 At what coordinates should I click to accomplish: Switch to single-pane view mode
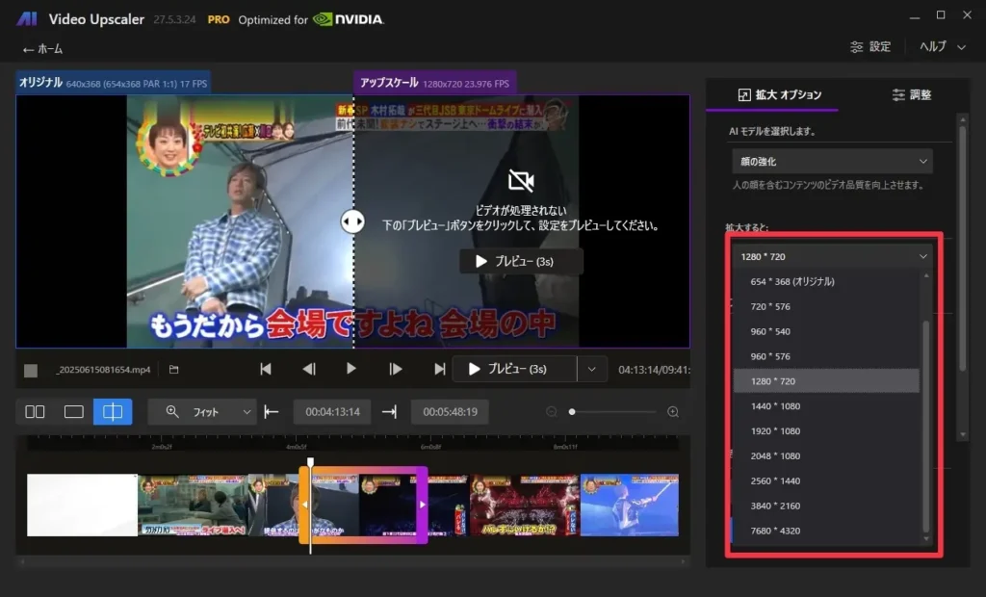coord(74,412)
